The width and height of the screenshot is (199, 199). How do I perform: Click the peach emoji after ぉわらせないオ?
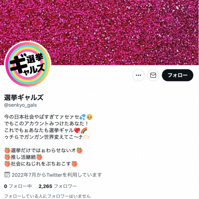coord(79,150)
